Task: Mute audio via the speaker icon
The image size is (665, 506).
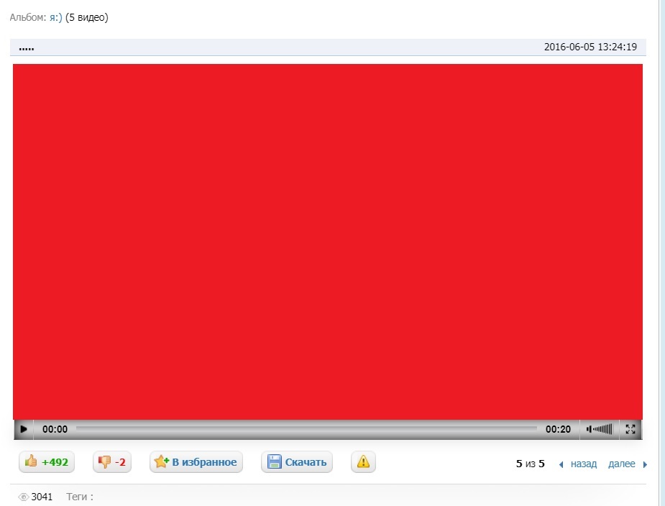Action: pyautogui.click(x=589, y=429)
